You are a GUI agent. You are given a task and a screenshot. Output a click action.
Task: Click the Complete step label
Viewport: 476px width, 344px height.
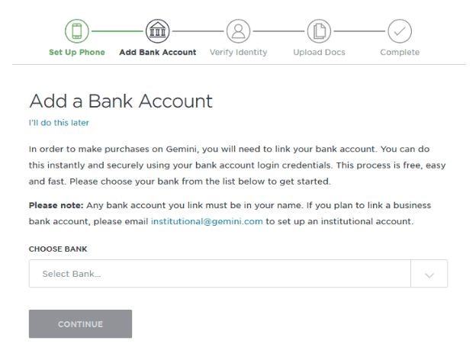point(400,52)
